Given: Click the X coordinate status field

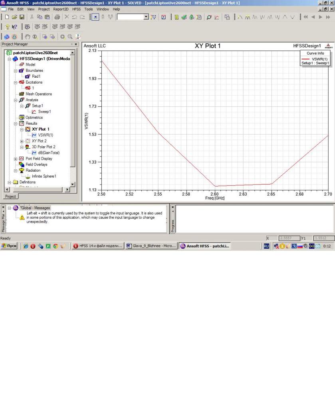Looking at the screenshot, I should pyautogui.click(x=289, y=238).
